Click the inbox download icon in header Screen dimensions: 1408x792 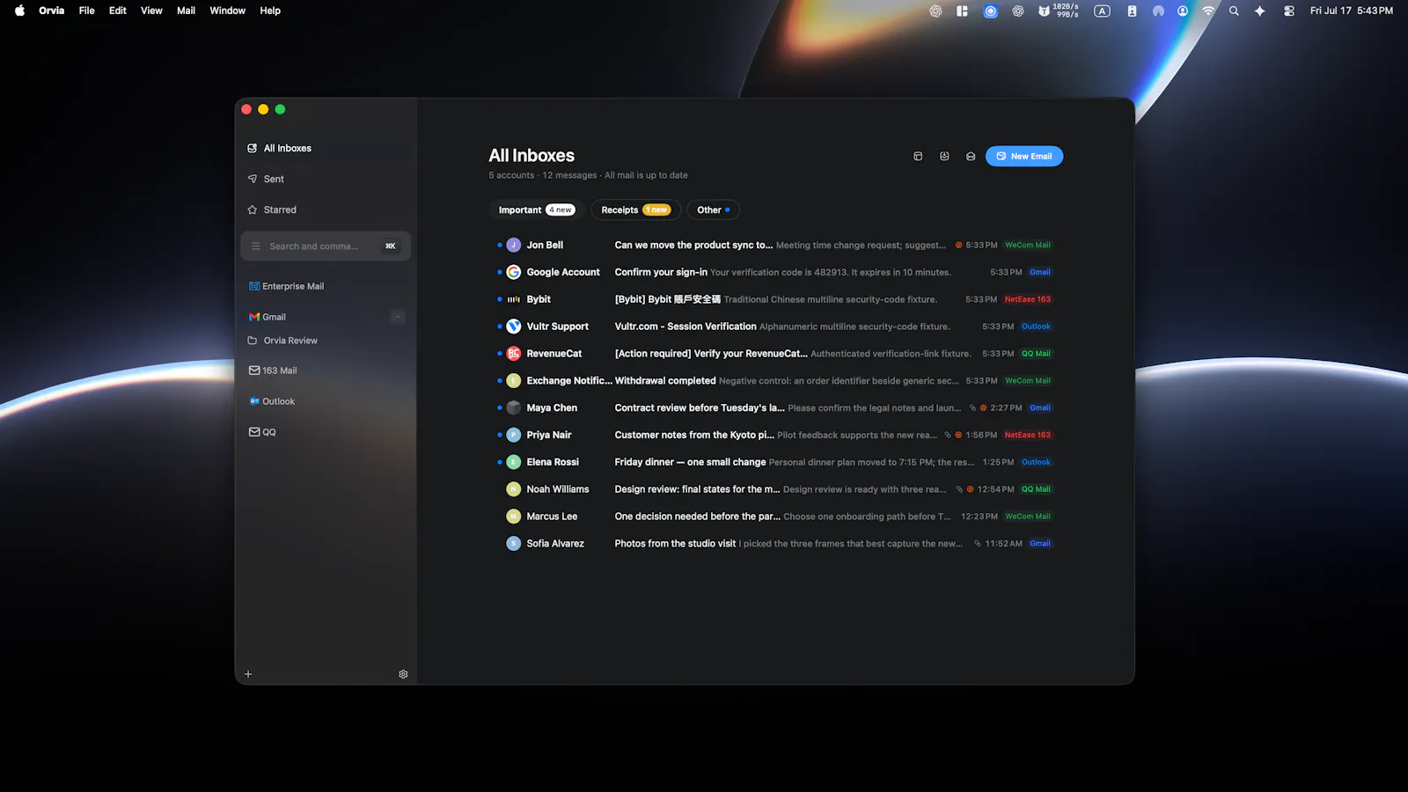pos(944,157)
